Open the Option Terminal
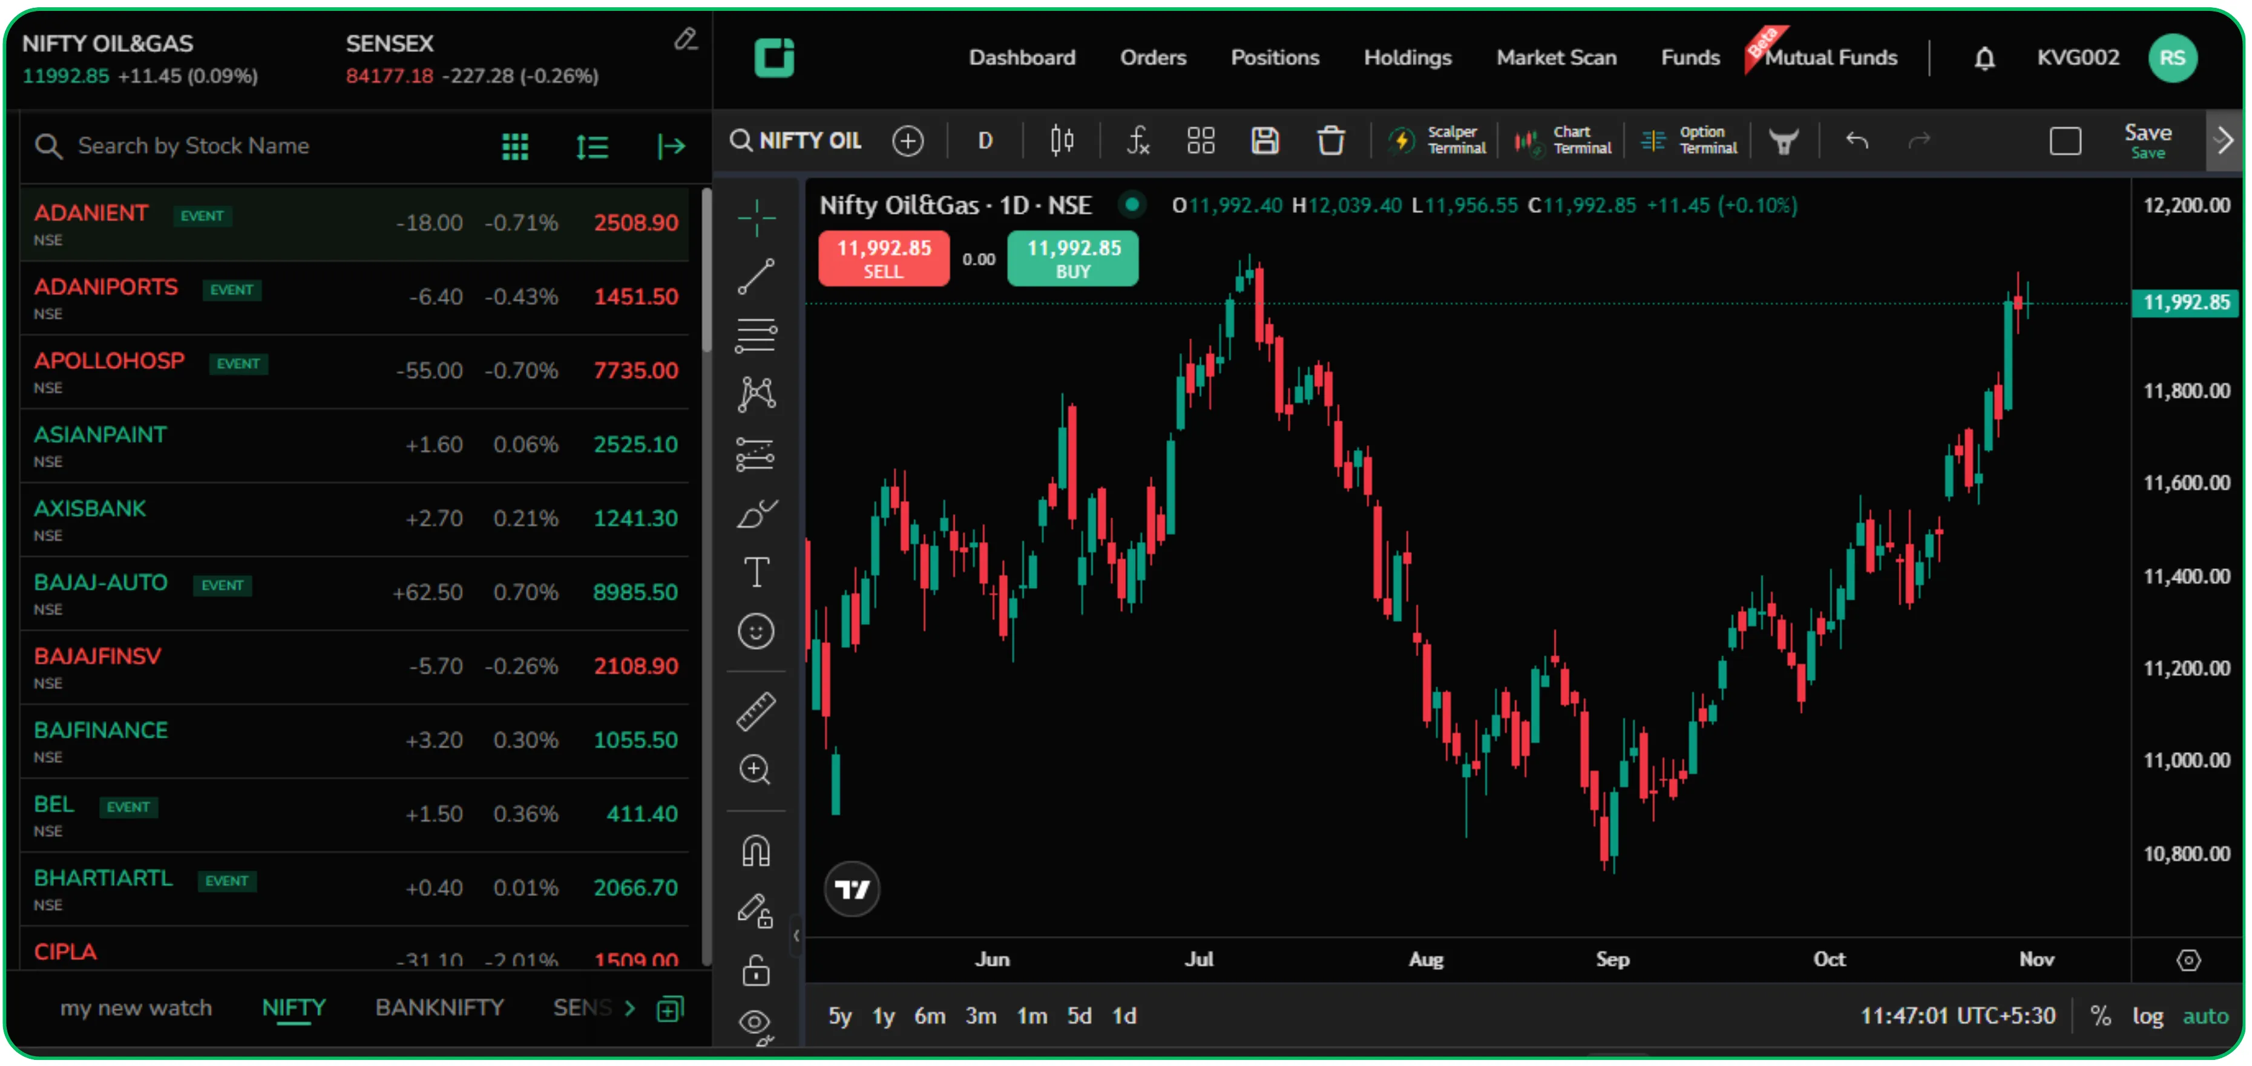The height and width of the screenshot is (1066, 2252). (1688, 140)
